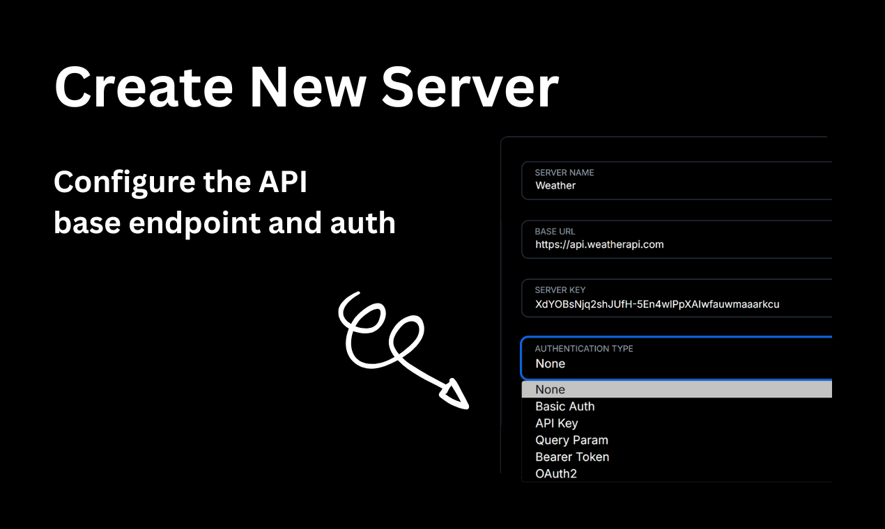
Task: Open the Authentication Type dropdown
Action: (676, 358)
